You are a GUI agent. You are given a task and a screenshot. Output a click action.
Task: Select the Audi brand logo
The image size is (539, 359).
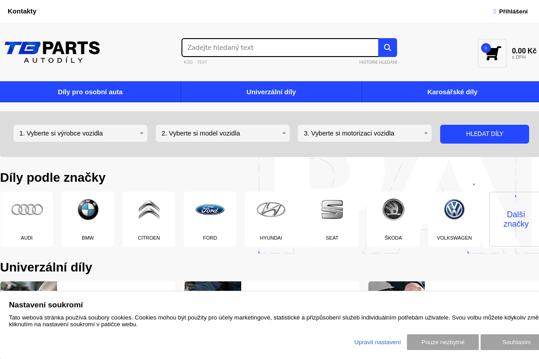[x=27, y=210]
